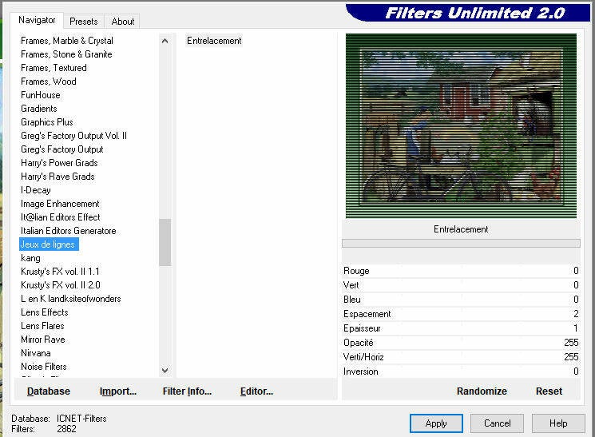The image size is (595, 437).
Task: Open Help for the filter
Action: pos(558,423)
